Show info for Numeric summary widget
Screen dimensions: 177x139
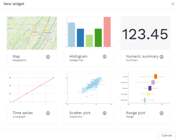point(161,57)
